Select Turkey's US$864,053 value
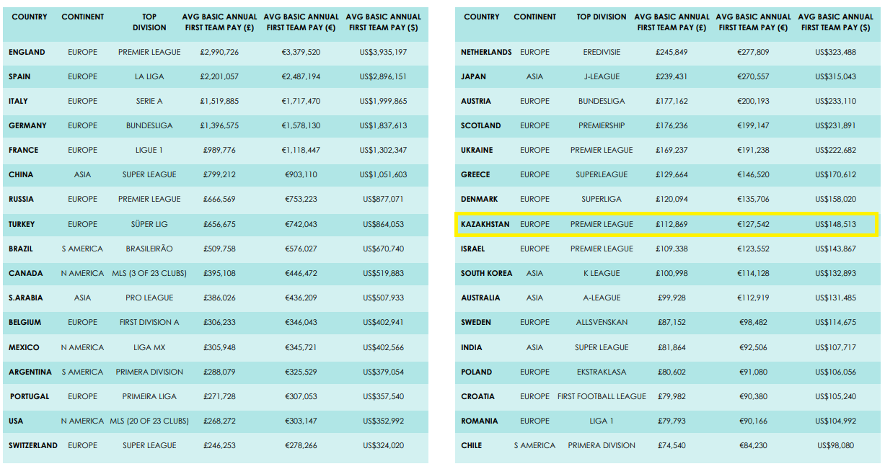Viewport: 885px width, 469px height. click(x=384, y=224)
